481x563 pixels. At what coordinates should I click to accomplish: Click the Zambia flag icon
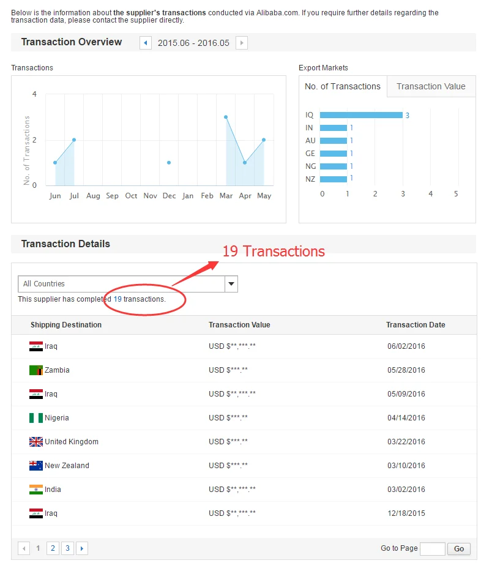click(x=35, y=370)
